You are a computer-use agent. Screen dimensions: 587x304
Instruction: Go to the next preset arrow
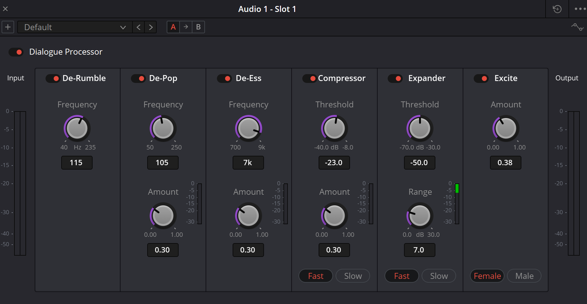pos(151,27)
